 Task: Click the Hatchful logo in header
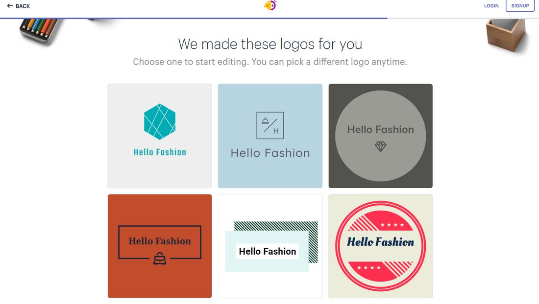click(x=270, y=5)
